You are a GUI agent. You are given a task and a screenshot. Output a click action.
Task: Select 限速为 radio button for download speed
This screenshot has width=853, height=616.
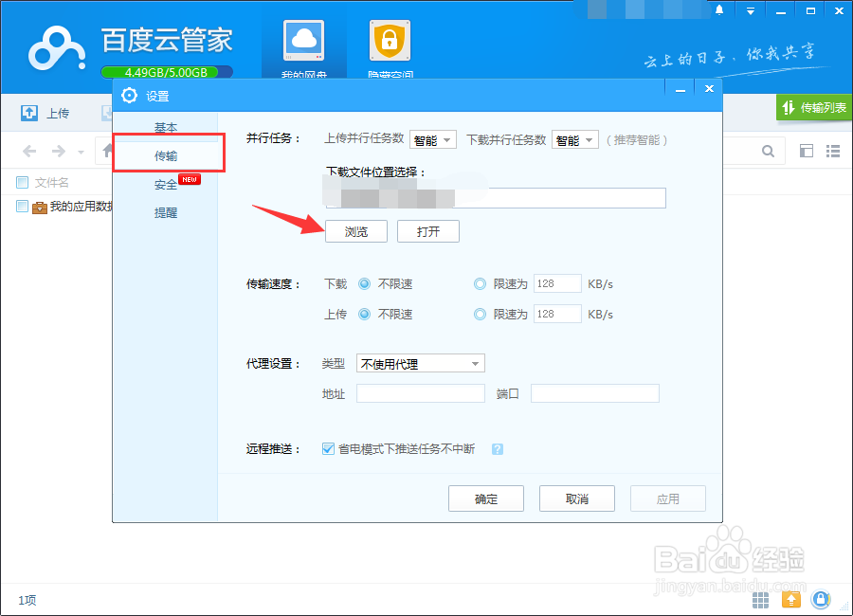tap(481, 282)
